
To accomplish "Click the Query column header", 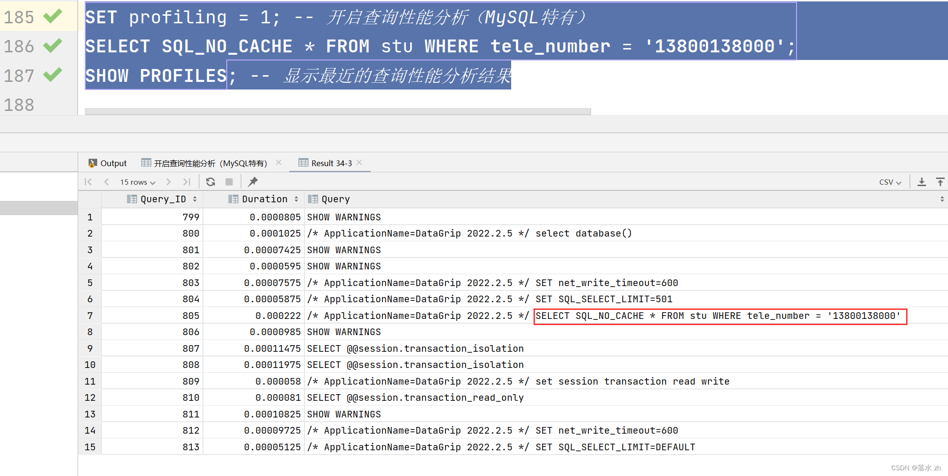I will (x=626, y=199).
